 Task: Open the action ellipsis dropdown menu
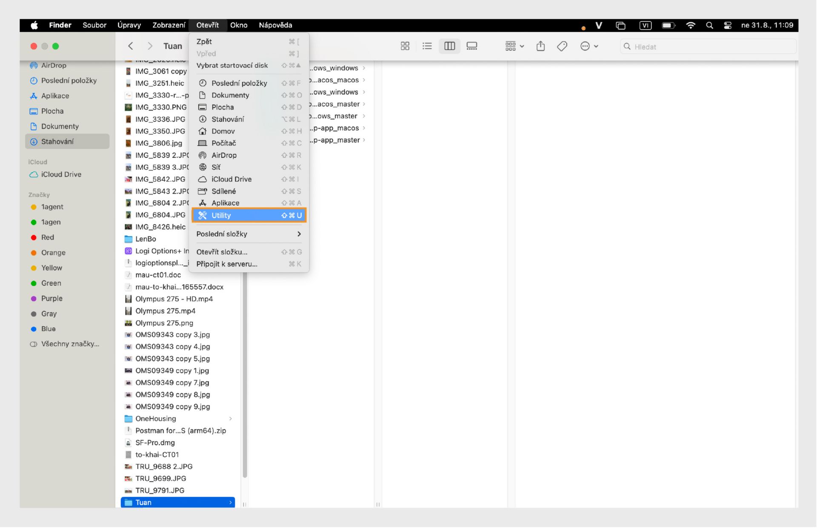589,46
